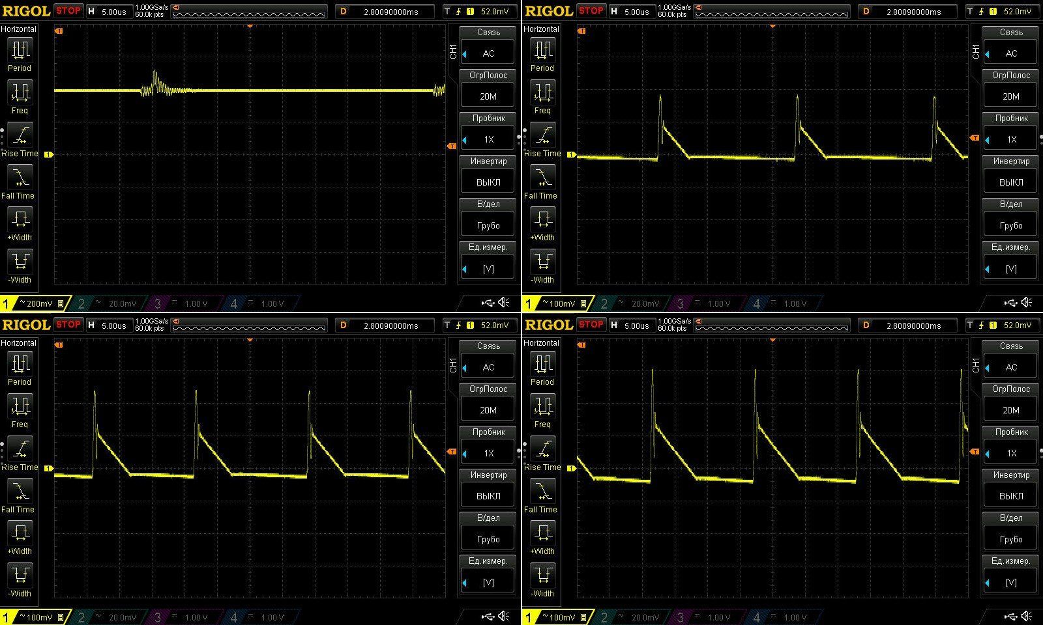
Task: Click the -Width measurement icon in top-right scope
Action: click(542, 262)
